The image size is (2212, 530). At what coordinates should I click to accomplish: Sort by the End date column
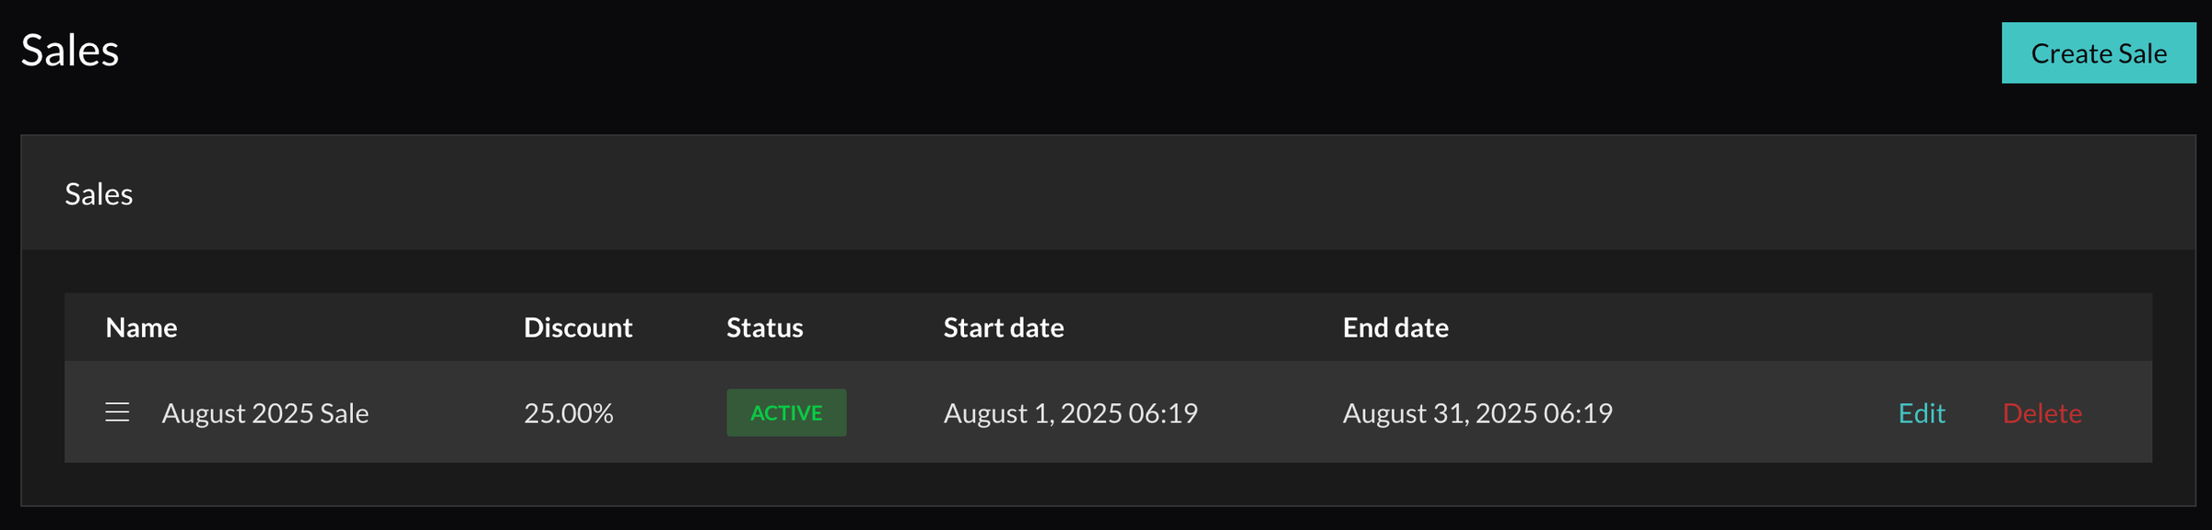pos(1395,327)
